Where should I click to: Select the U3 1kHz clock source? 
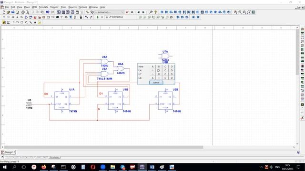coord(29,104)
